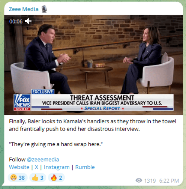Click the Fox News logo in the video
Image resolution: width=186 pixels, height=189 pixels.
pyautogui.click(x=22, y=102)
